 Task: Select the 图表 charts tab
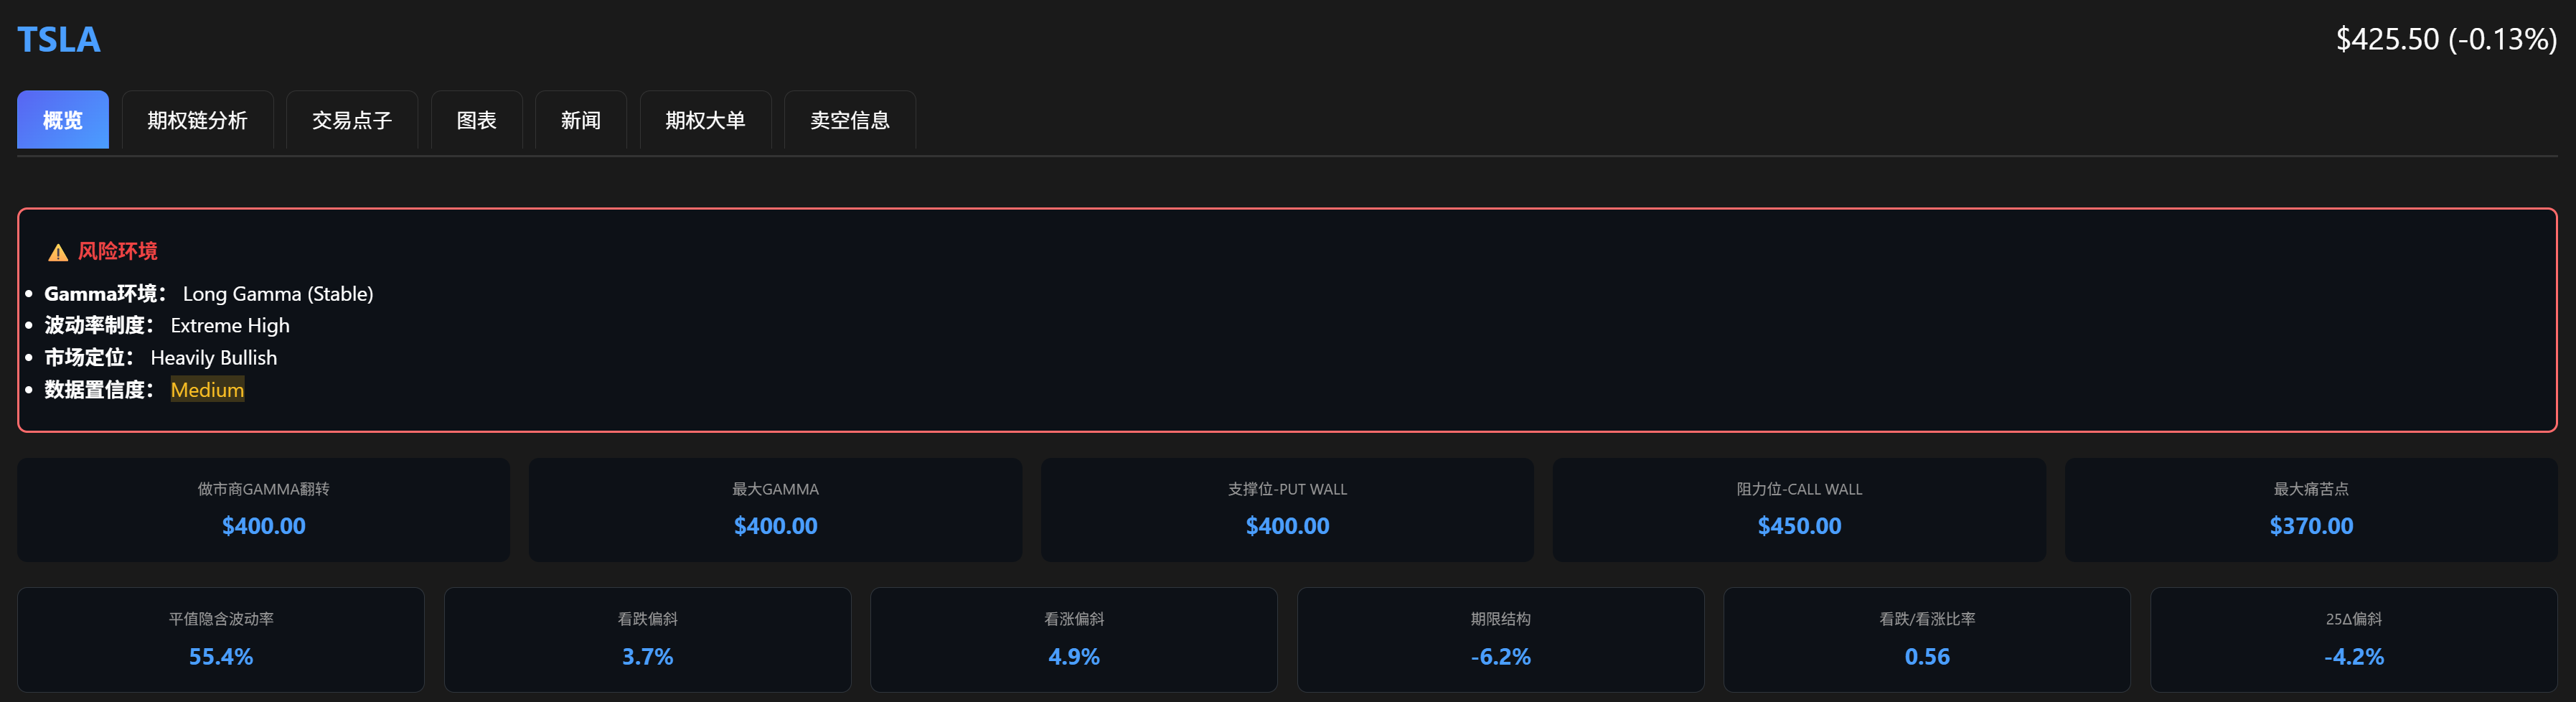pyautogui.click(x=477, y=120)
